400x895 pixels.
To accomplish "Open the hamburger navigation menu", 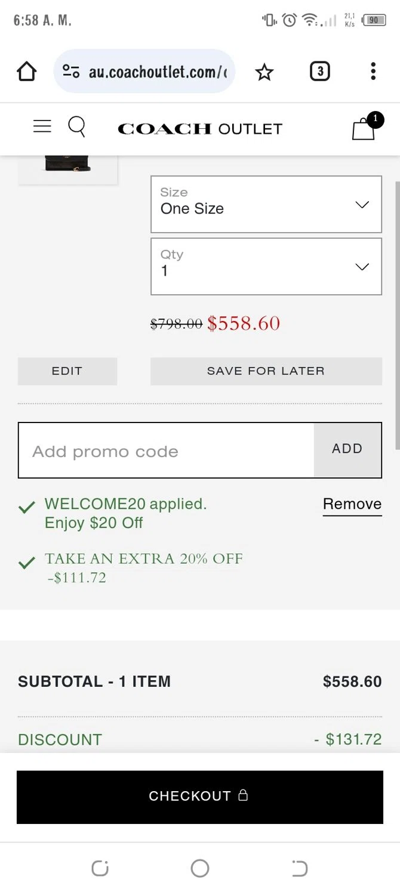I will click(42, 126).
